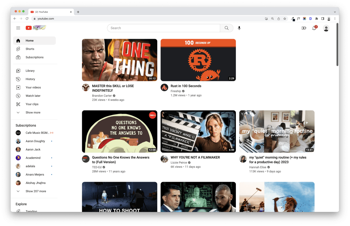The width and height of the screenshot is (350, 226).
Task: Expand Show more in sidebar
Action: coord(33,112)
